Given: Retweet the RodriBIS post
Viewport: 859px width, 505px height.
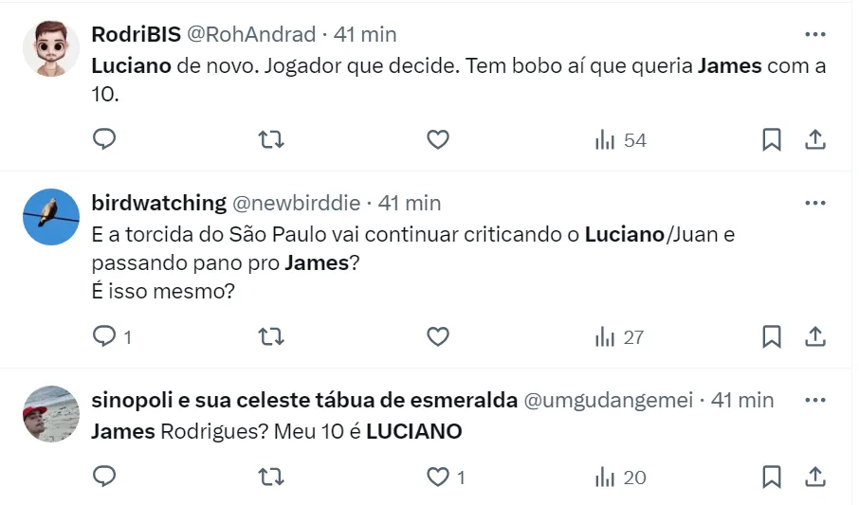Looking at the screenshot, I should (271, 140).
